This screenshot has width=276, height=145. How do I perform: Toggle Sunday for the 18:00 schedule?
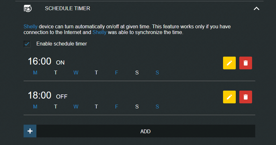(157, 107)
